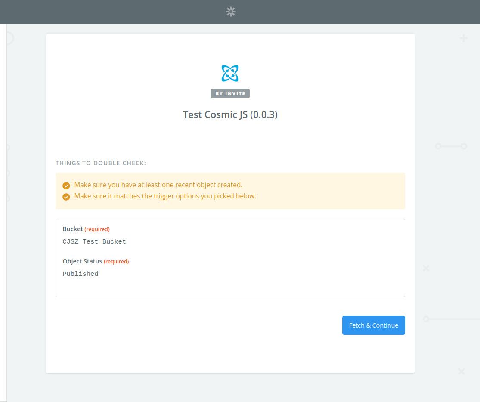Select the Published status value
Viewport: 480px width, 402px height.
[x=81, y=274]
